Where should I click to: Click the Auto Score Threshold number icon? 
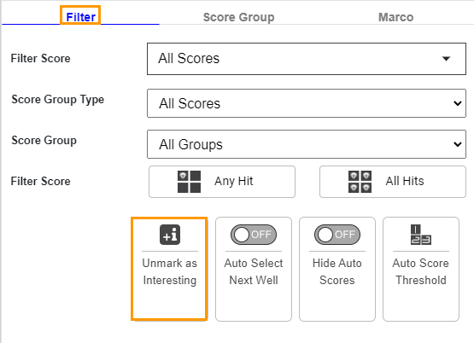coord(421,235)
